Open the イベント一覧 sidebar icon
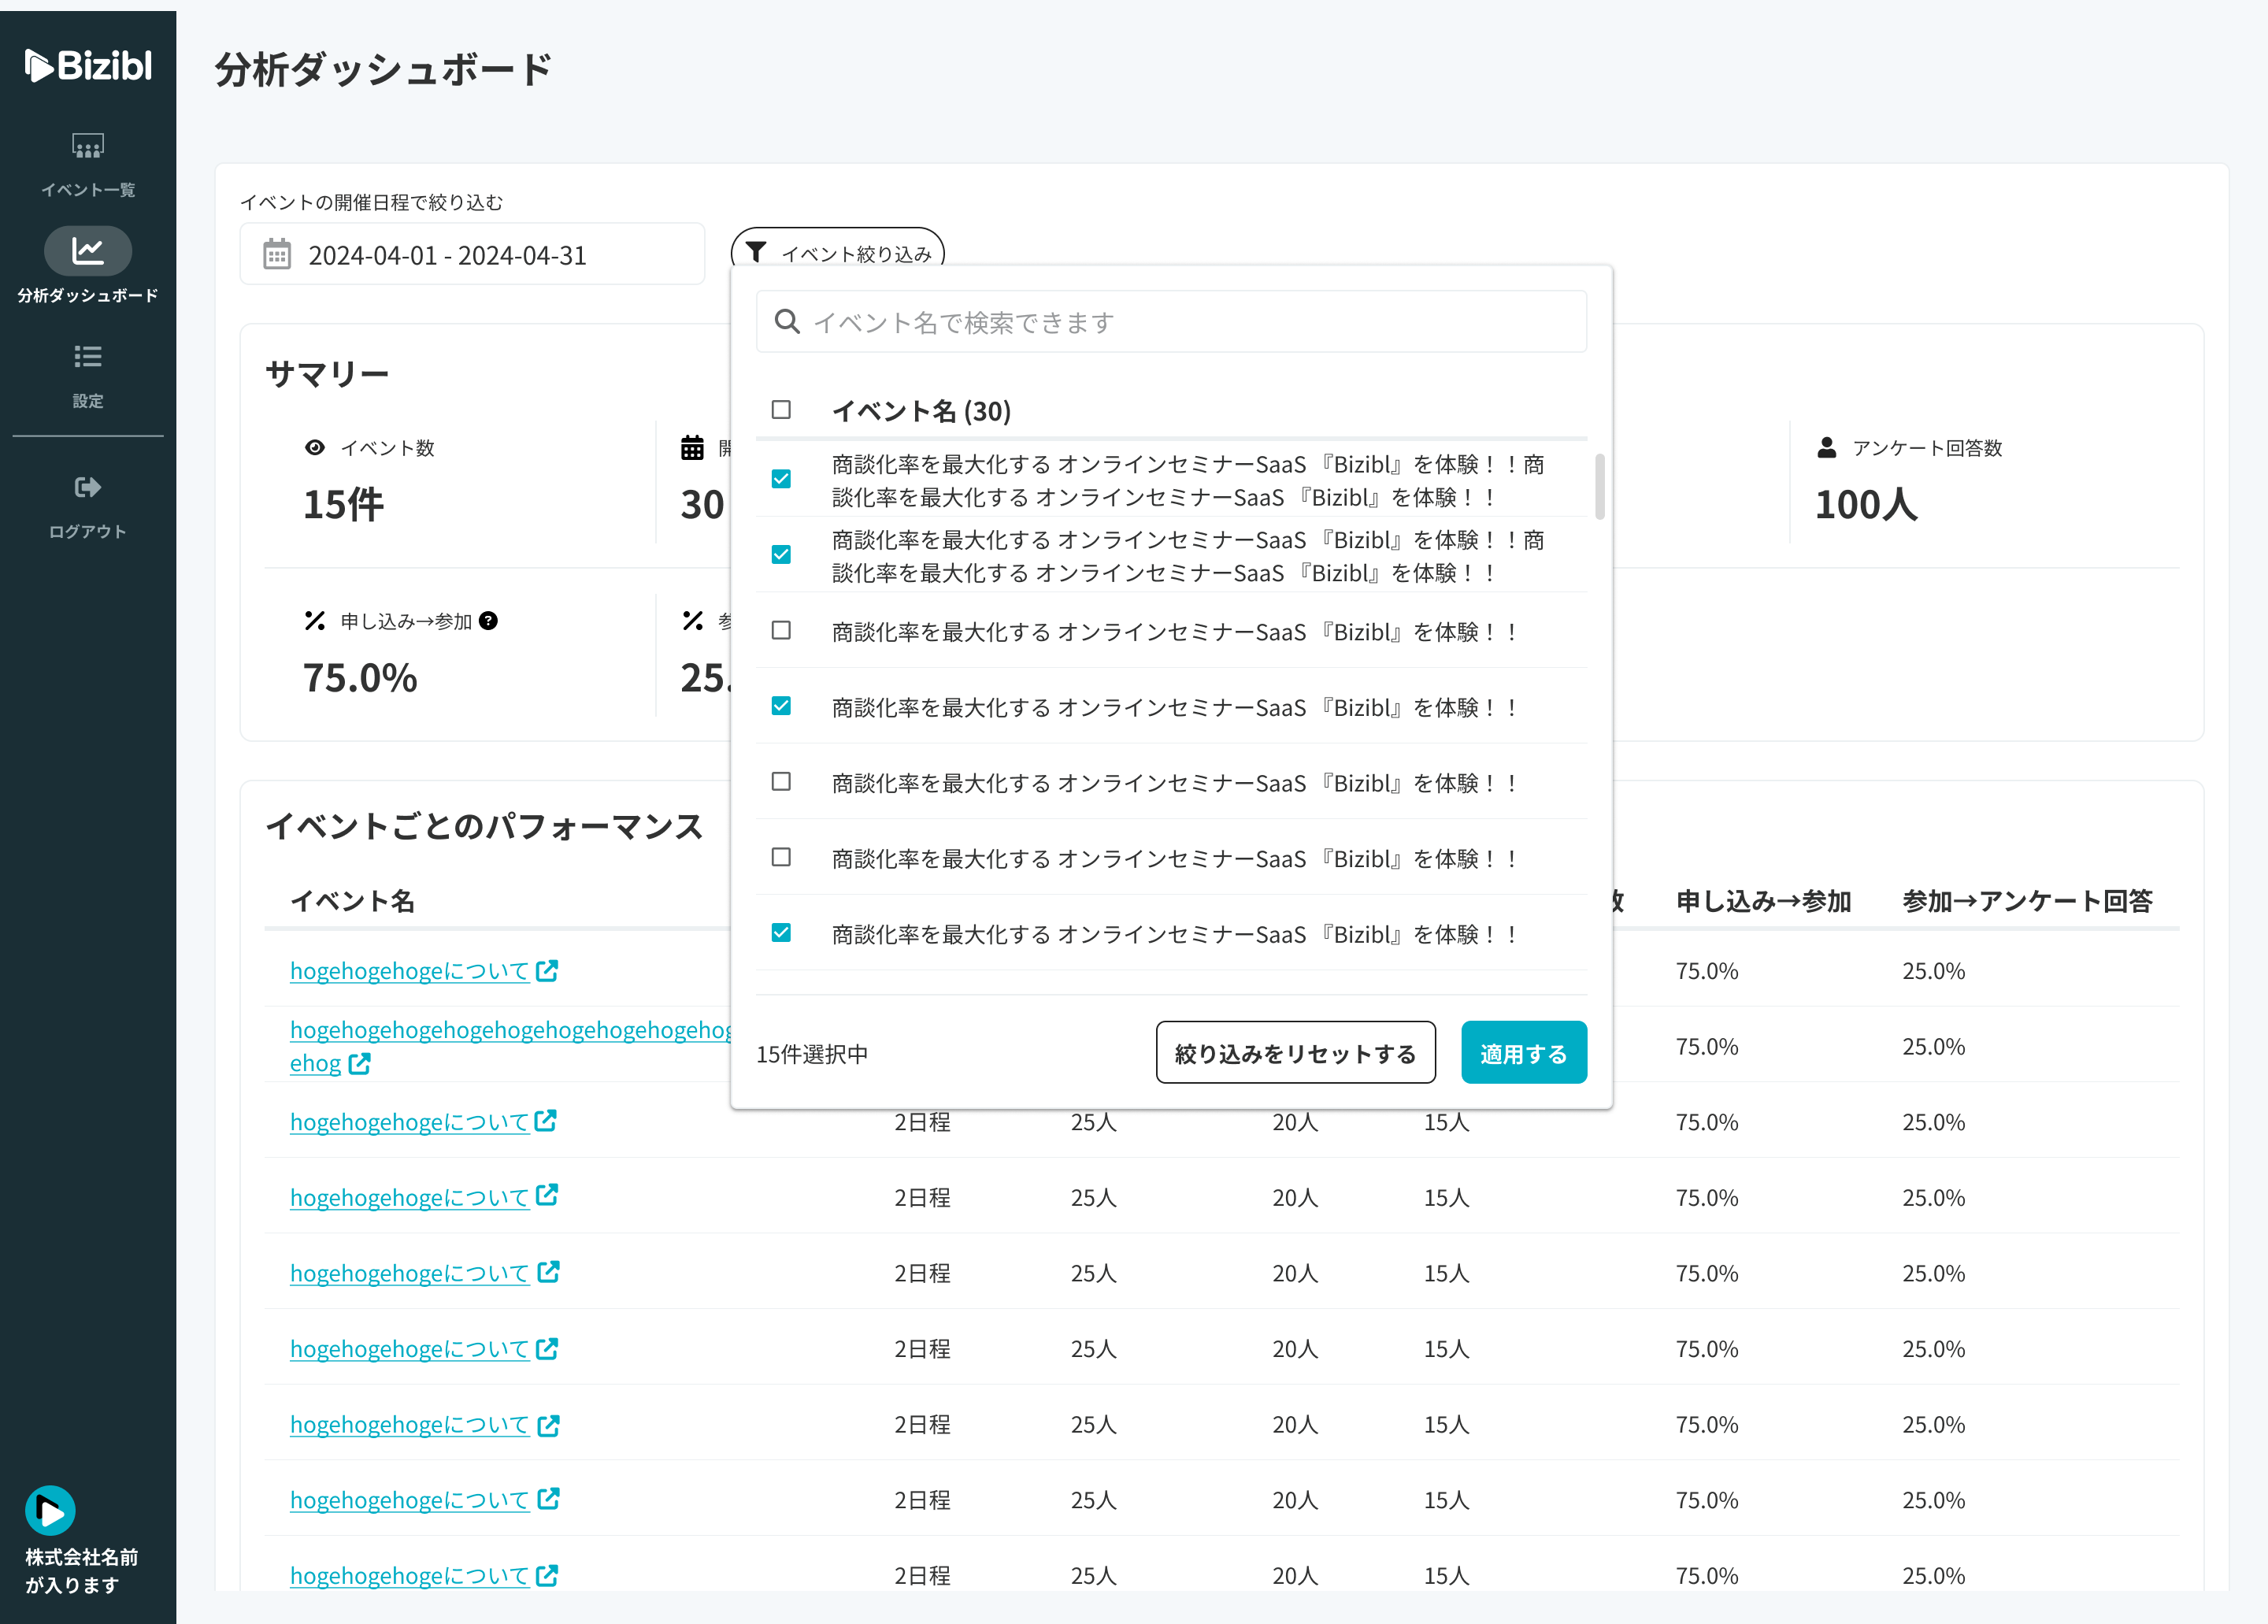The height and width of the screenshot is (1624, 2268). [88, 147]
